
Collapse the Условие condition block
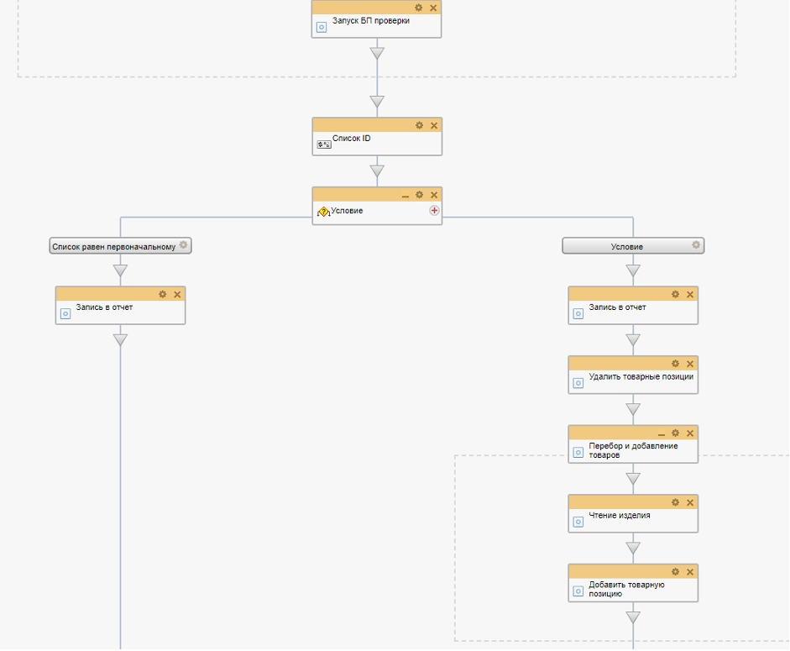coord(405,195)
